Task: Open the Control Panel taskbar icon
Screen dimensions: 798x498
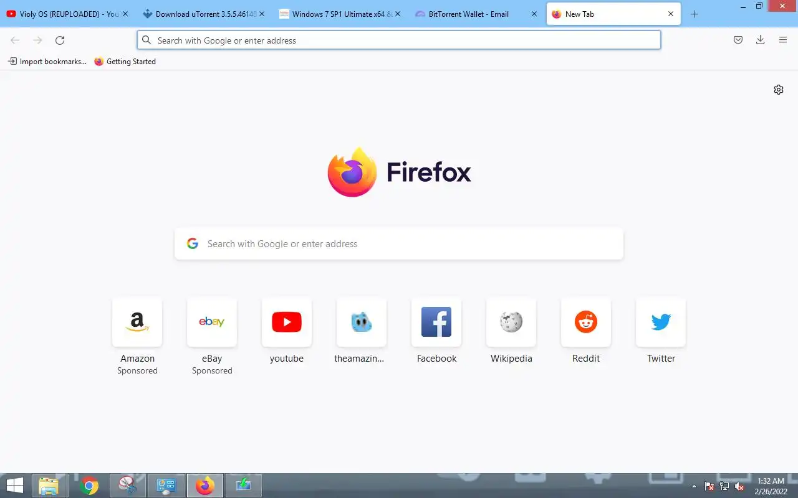Action: click(x=166, y=486)
